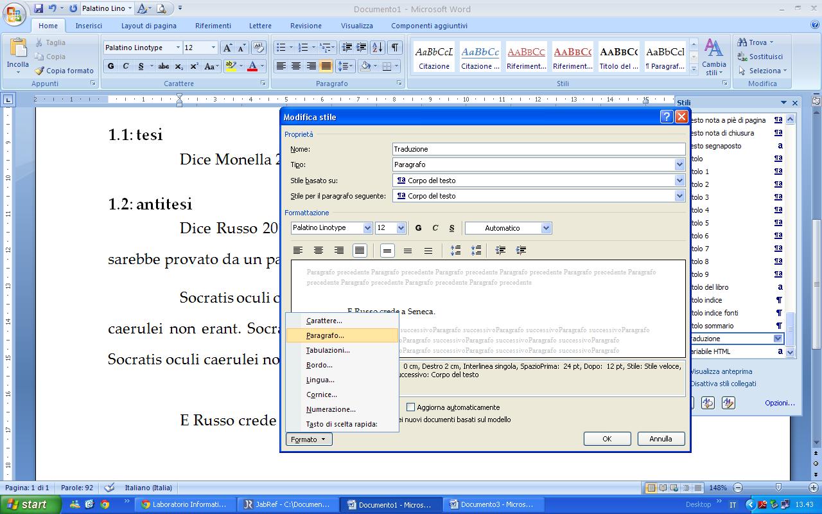Switch to JabRef taskbar window

click(x=288, y=504)
